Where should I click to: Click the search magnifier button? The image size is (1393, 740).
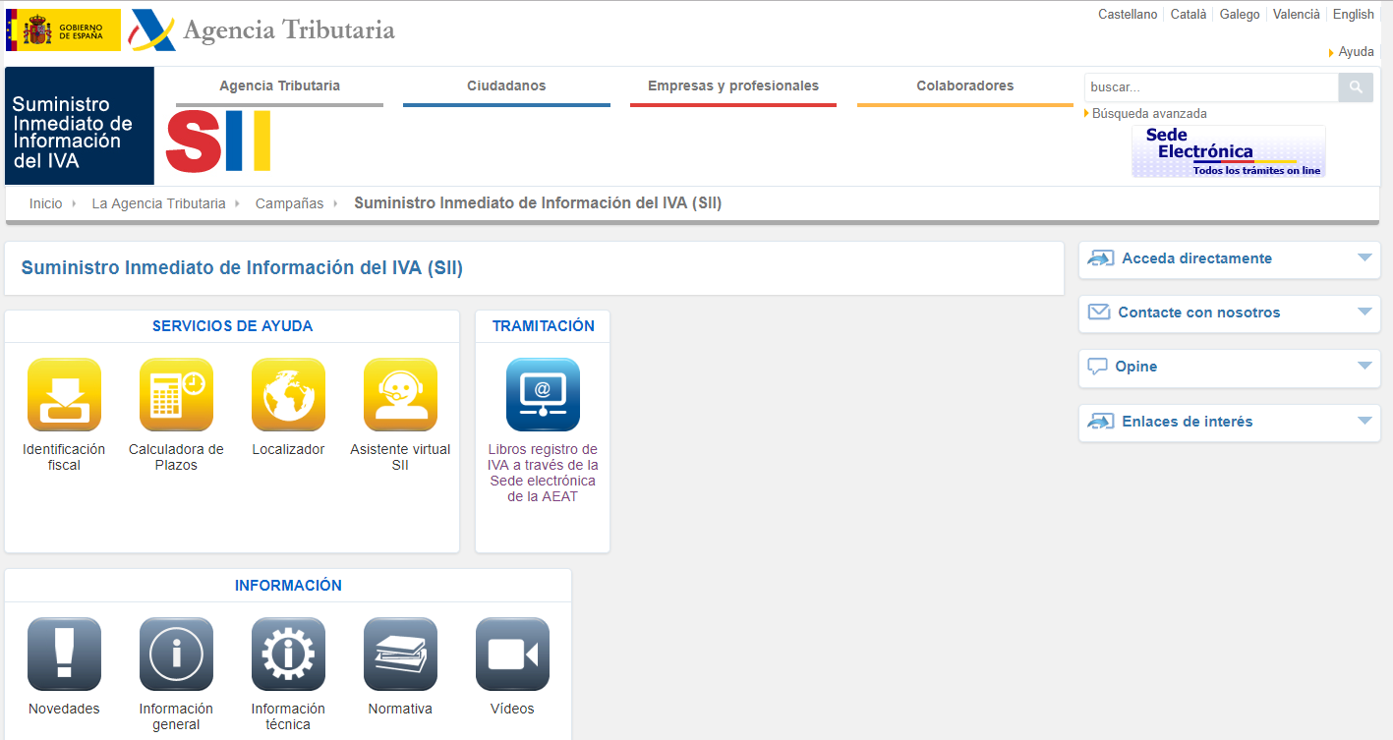(x=1356, y=87)
